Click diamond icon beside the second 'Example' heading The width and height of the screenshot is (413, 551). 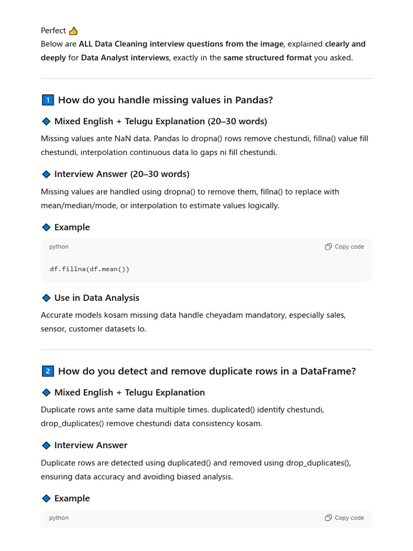tap(46, 499)
